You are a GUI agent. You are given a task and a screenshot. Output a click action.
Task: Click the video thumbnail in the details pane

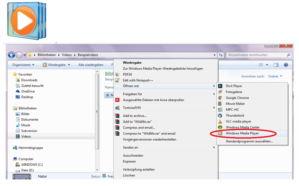pyautogui.click(x=22, y=177)
